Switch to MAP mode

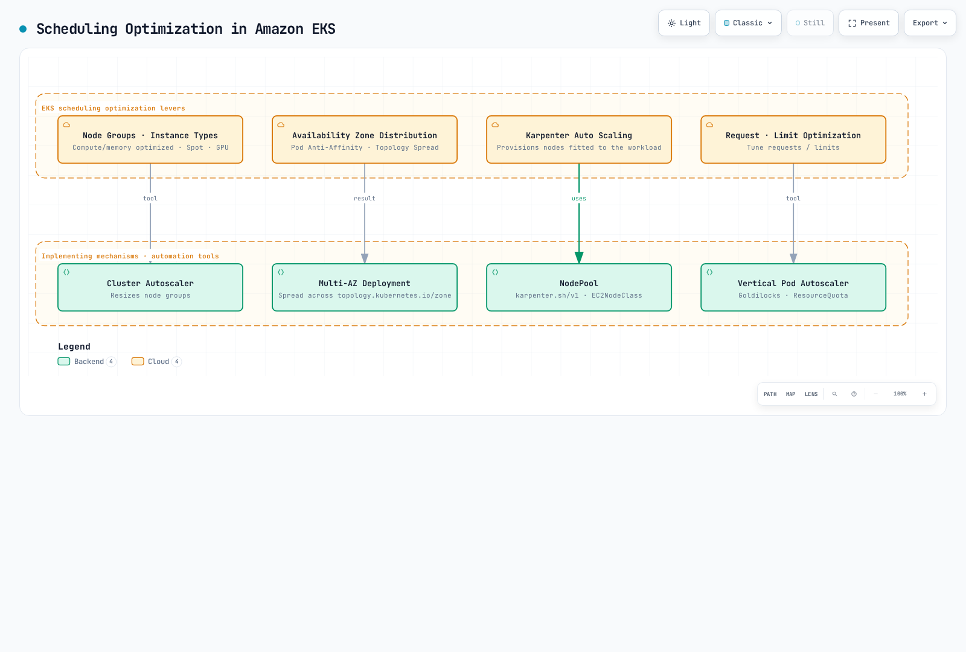point(790,394)
